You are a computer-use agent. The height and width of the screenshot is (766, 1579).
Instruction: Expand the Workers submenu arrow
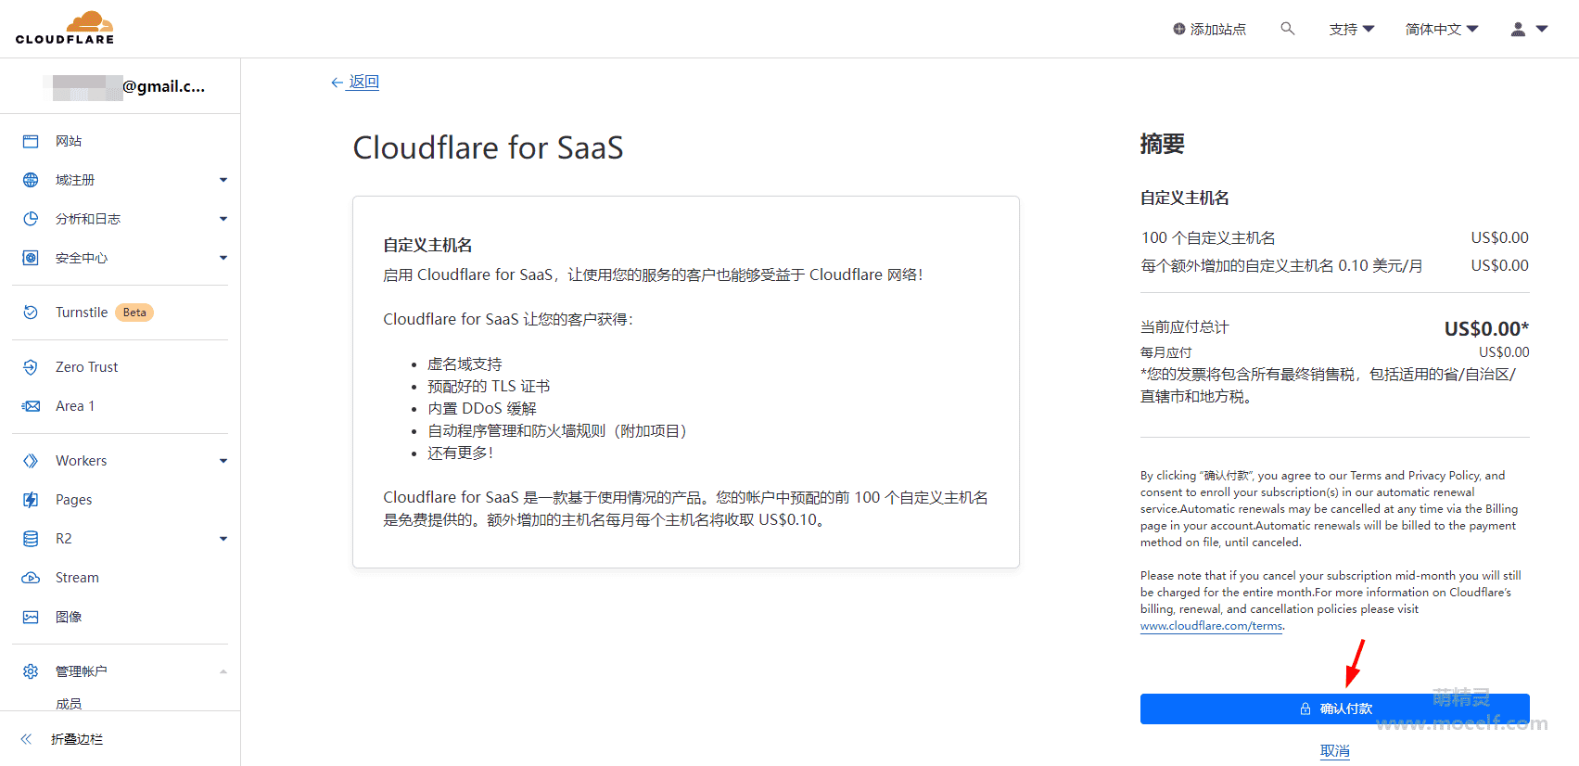pos(223,461)
